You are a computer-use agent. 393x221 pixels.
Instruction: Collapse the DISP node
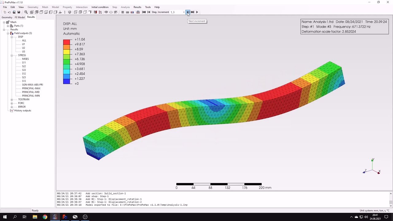click(x=12, y=37)
